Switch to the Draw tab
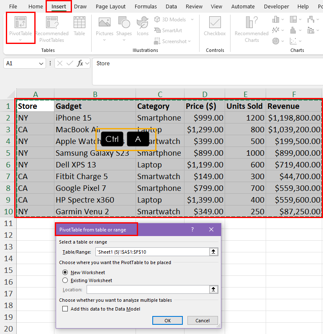323x334 pixels. tap(80, 7)
